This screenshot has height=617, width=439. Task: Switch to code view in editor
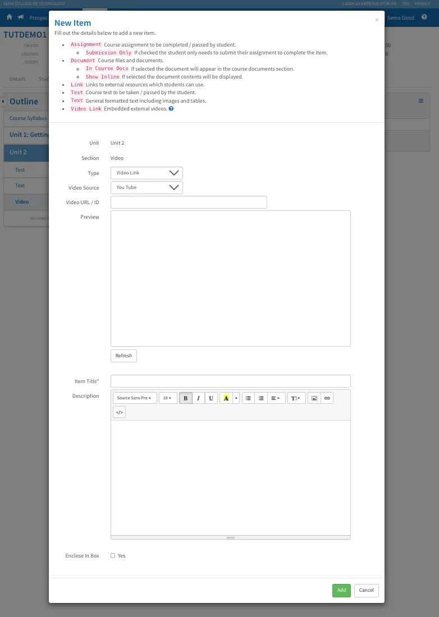pyautogui.click(x=120, y=412)
